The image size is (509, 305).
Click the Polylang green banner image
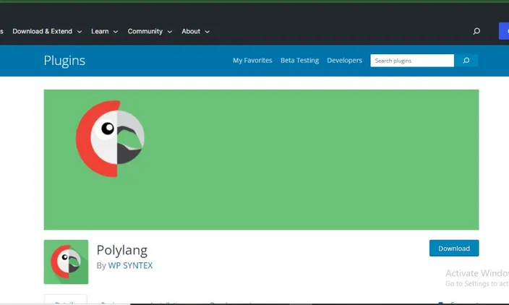tap(261, 160)
